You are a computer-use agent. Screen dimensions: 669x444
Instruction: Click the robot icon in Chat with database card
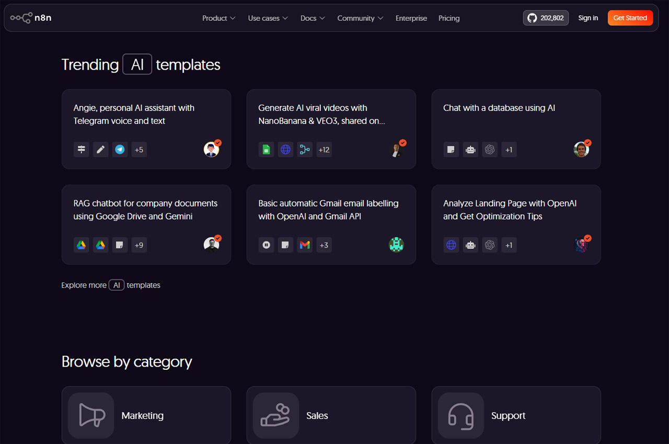(x=470, y=150)
